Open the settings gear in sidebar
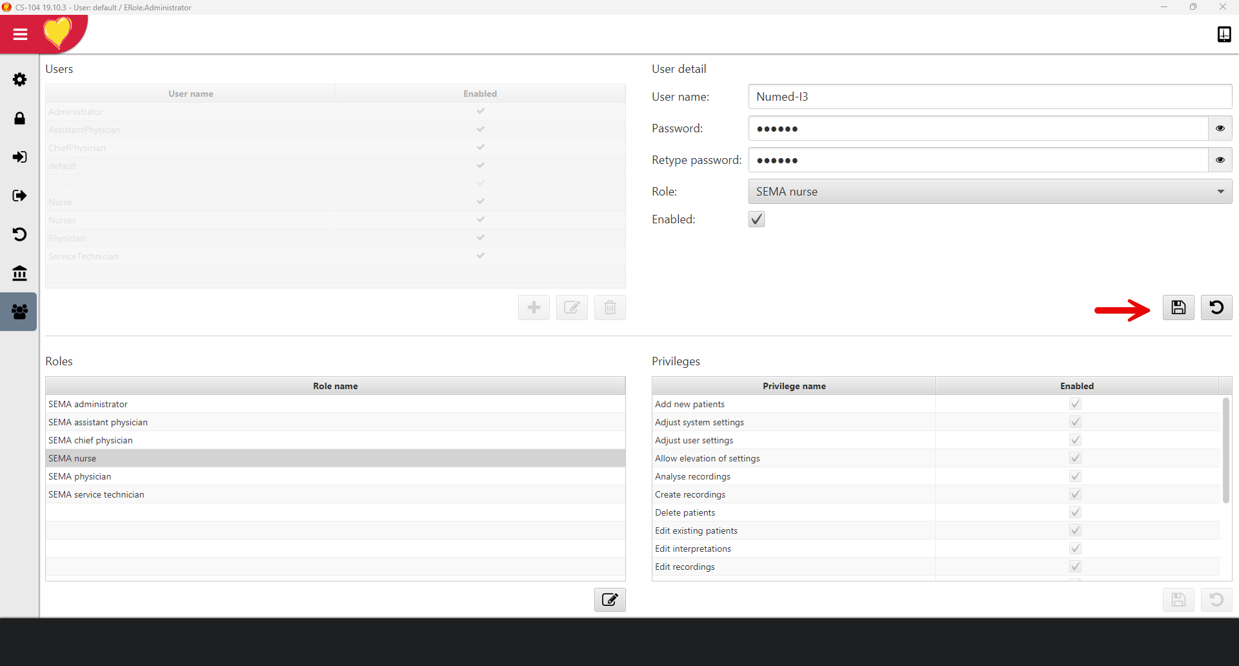 pyautogui.click(x=19, y=79)
